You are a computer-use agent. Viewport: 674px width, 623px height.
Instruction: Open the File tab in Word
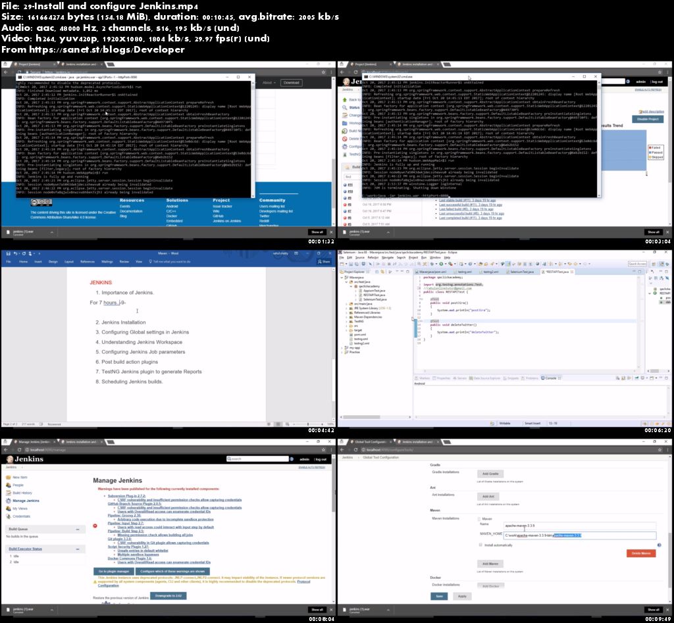coord(8,261)
